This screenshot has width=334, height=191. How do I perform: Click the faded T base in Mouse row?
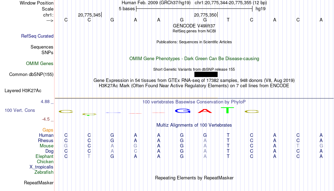click(x=298, y=146)
